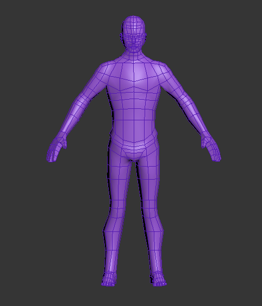Select the head of the purple mesh
The image size is (262, 306).
[x=133, y=34]
